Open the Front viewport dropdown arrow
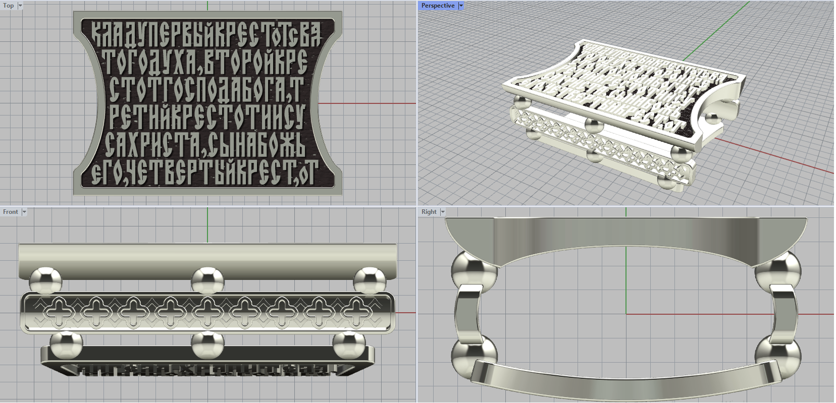The image size is (836, 403). click(x=24, y=212)
